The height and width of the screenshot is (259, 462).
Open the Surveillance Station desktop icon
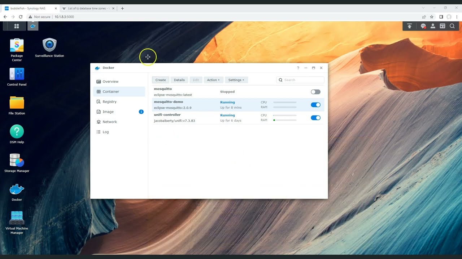49,47
